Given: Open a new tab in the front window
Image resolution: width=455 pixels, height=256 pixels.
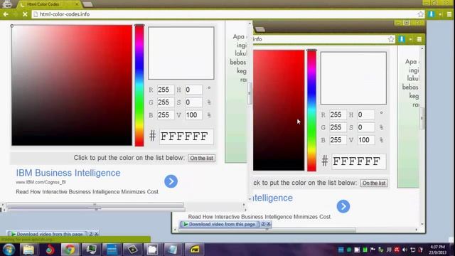Looking at the screenshot, I should click(x=87, y=4).
